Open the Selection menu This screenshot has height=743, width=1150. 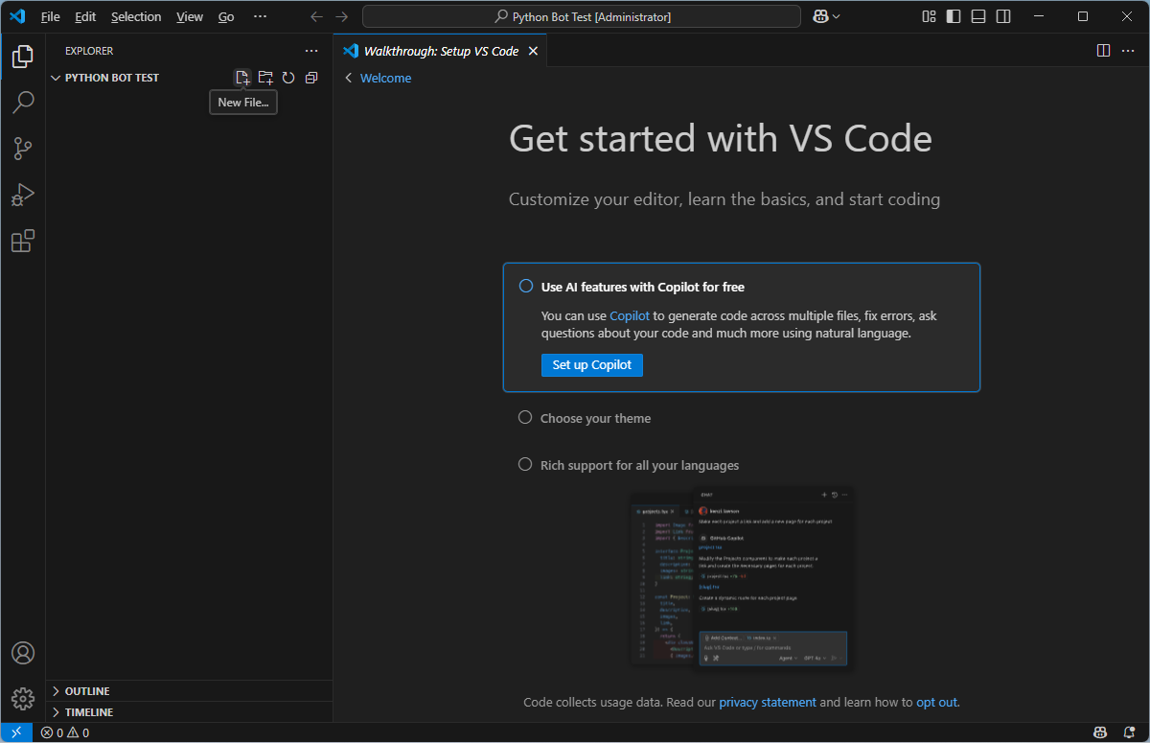click(136, 17)
